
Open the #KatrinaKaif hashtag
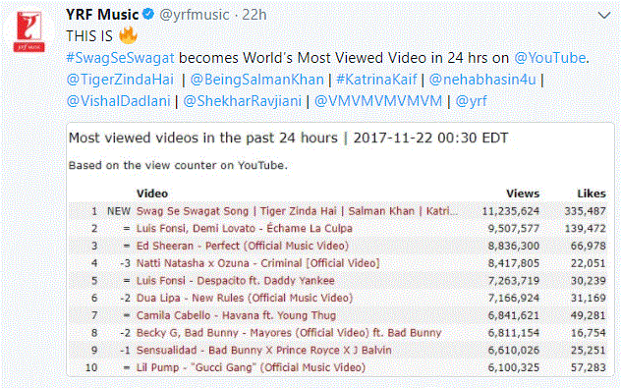[x=376, y=80]
